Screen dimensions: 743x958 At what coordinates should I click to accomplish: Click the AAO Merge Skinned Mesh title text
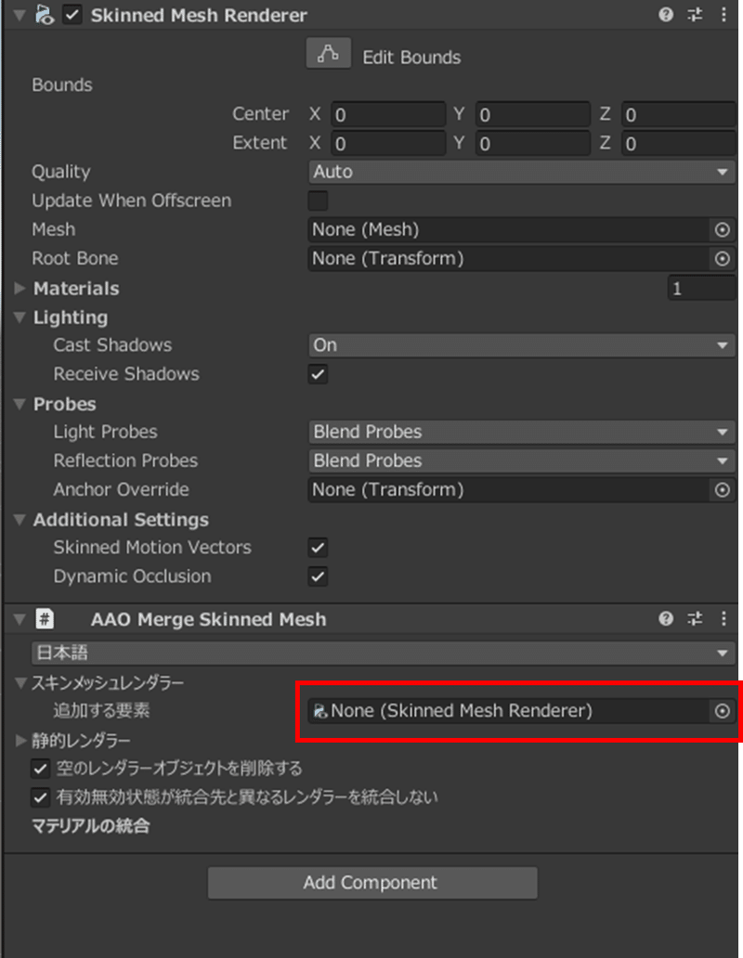pos(208,619)
